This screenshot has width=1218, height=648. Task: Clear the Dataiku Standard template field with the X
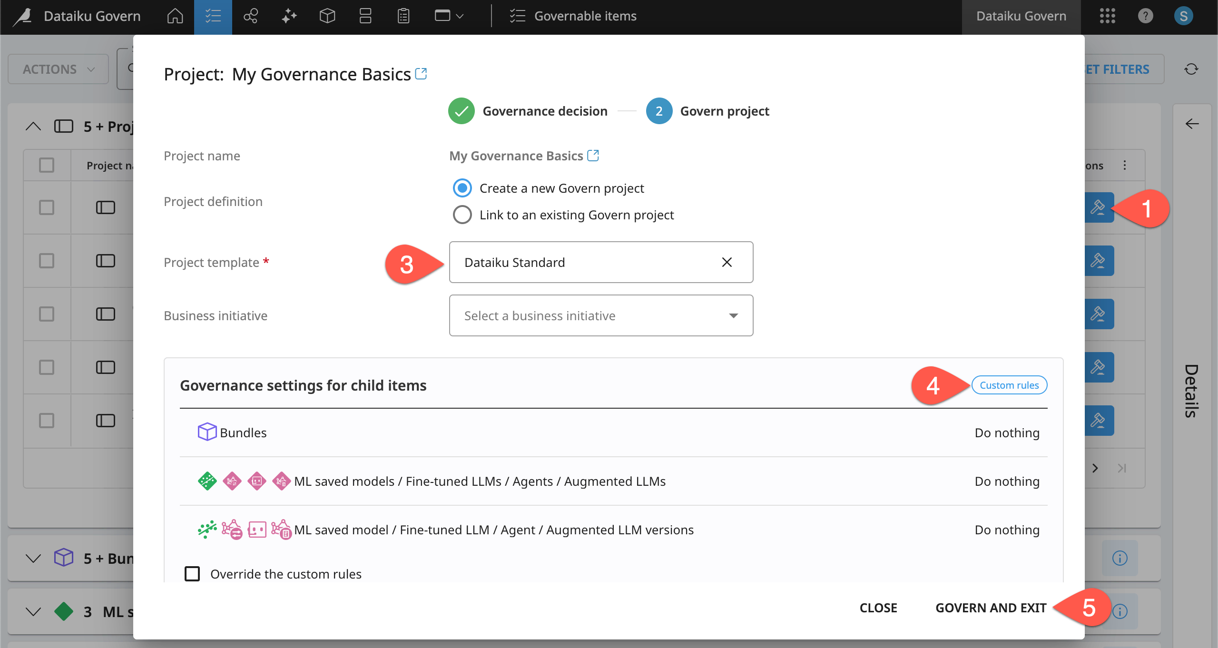[726, 262]
